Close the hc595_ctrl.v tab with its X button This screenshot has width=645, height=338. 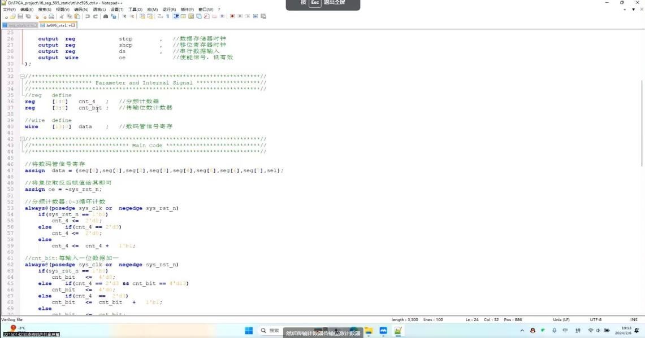pos(73,25)
